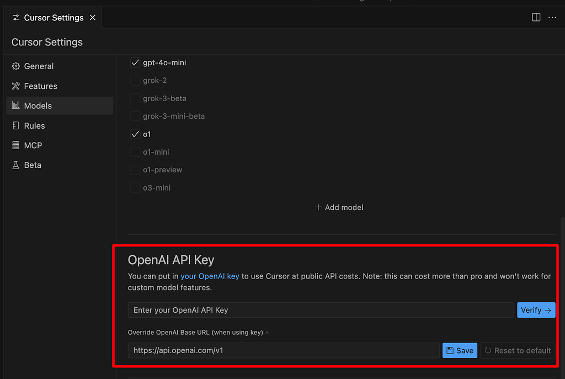
Task: Open the Beta settings section
Action: click(60, 165)
